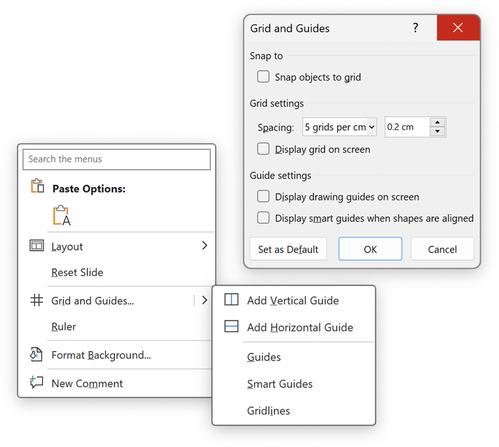Open help with the question mark icon
499x447 pixels.
pyautogui.click(x=415, y=28)
